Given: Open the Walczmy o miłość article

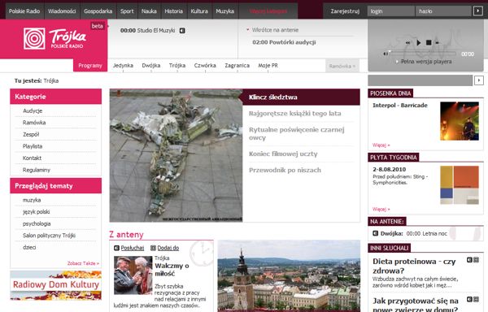Looking at the screenshot, I should [172, 270].
